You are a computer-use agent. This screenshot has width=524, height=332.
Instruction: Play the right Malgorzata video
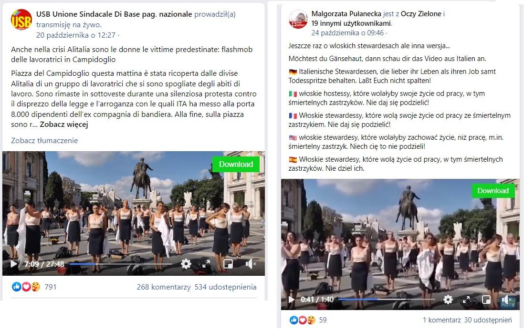point(292,299)
